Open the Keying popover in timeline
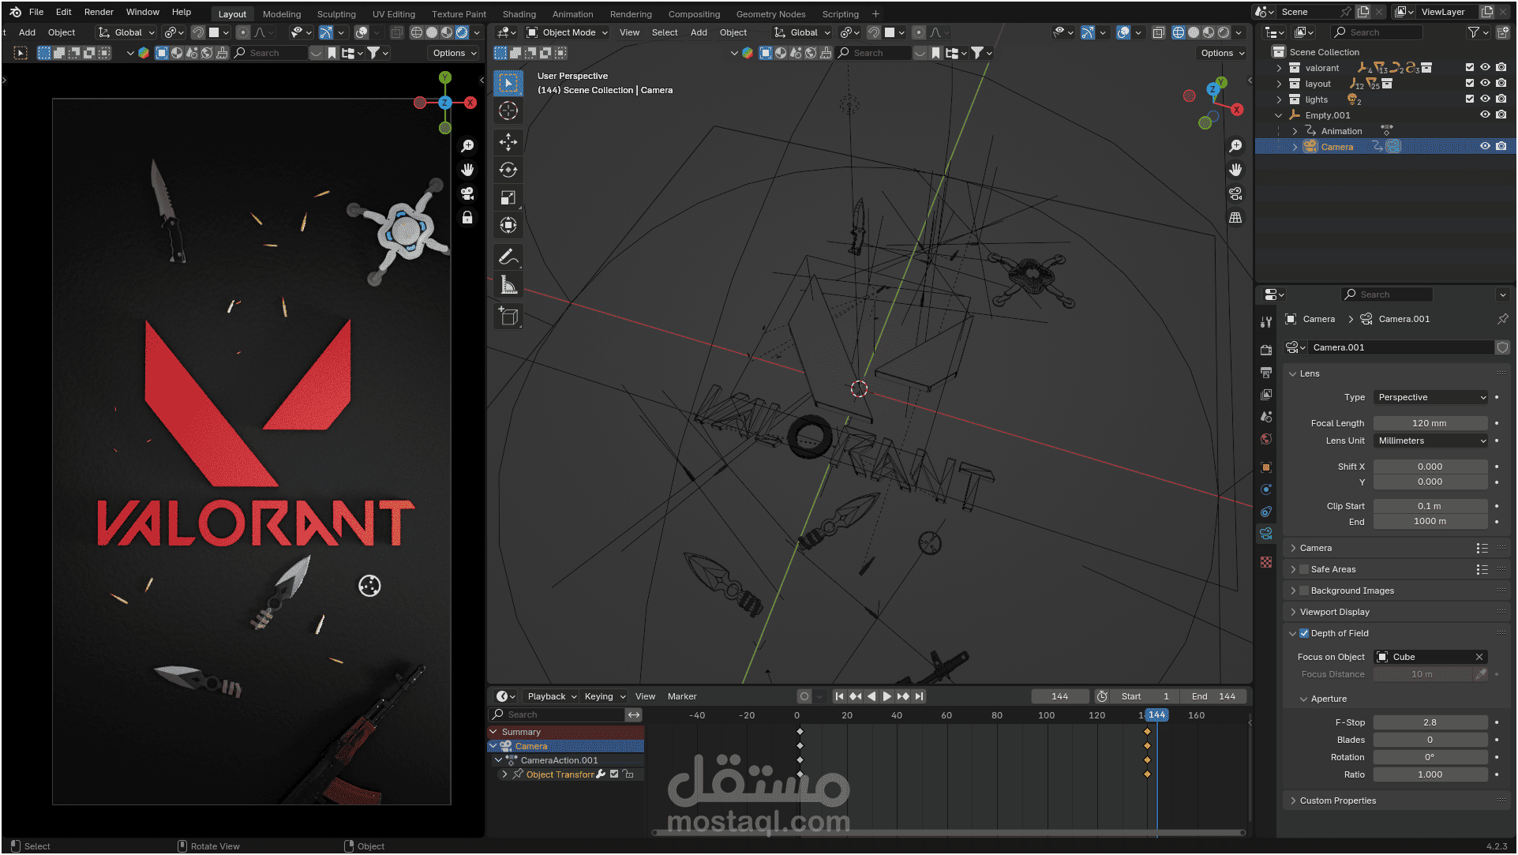This screenshot has height=855, width=1518. [x=605, y=696]
